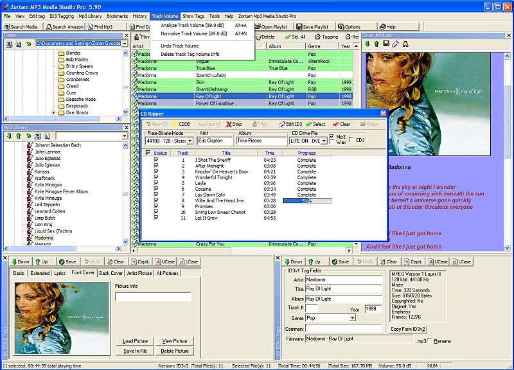Screen dimensions: 514x370
Task: Open the Mp3 Library combo box dropdown
Action: point(125,136)
